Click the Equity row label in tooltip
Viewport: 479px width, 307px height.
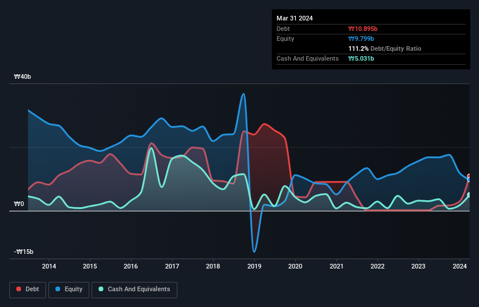[285, 39]
